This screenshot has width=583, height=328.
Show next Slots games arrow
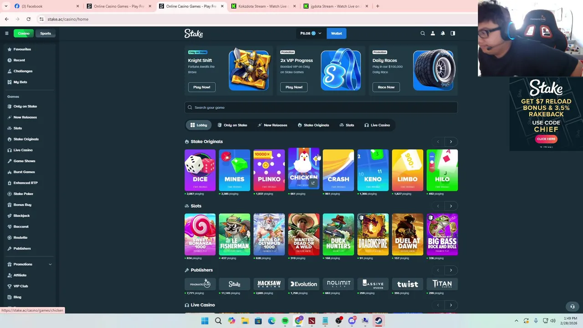(451, 206)
